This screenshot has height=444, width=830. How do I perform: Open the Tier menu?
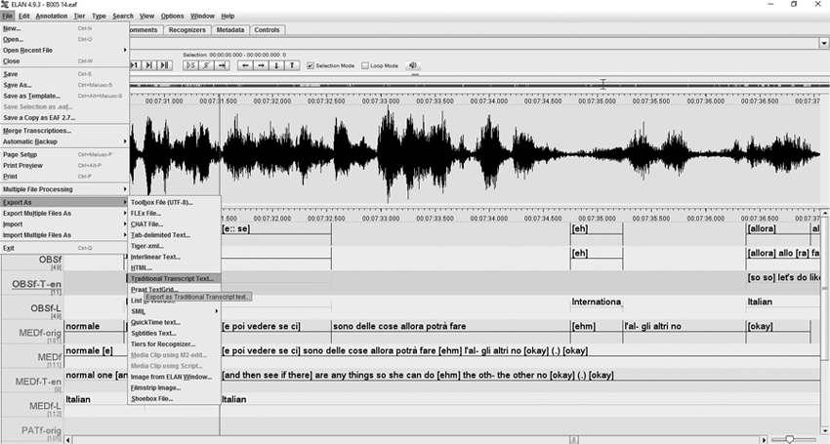(79, 16)
